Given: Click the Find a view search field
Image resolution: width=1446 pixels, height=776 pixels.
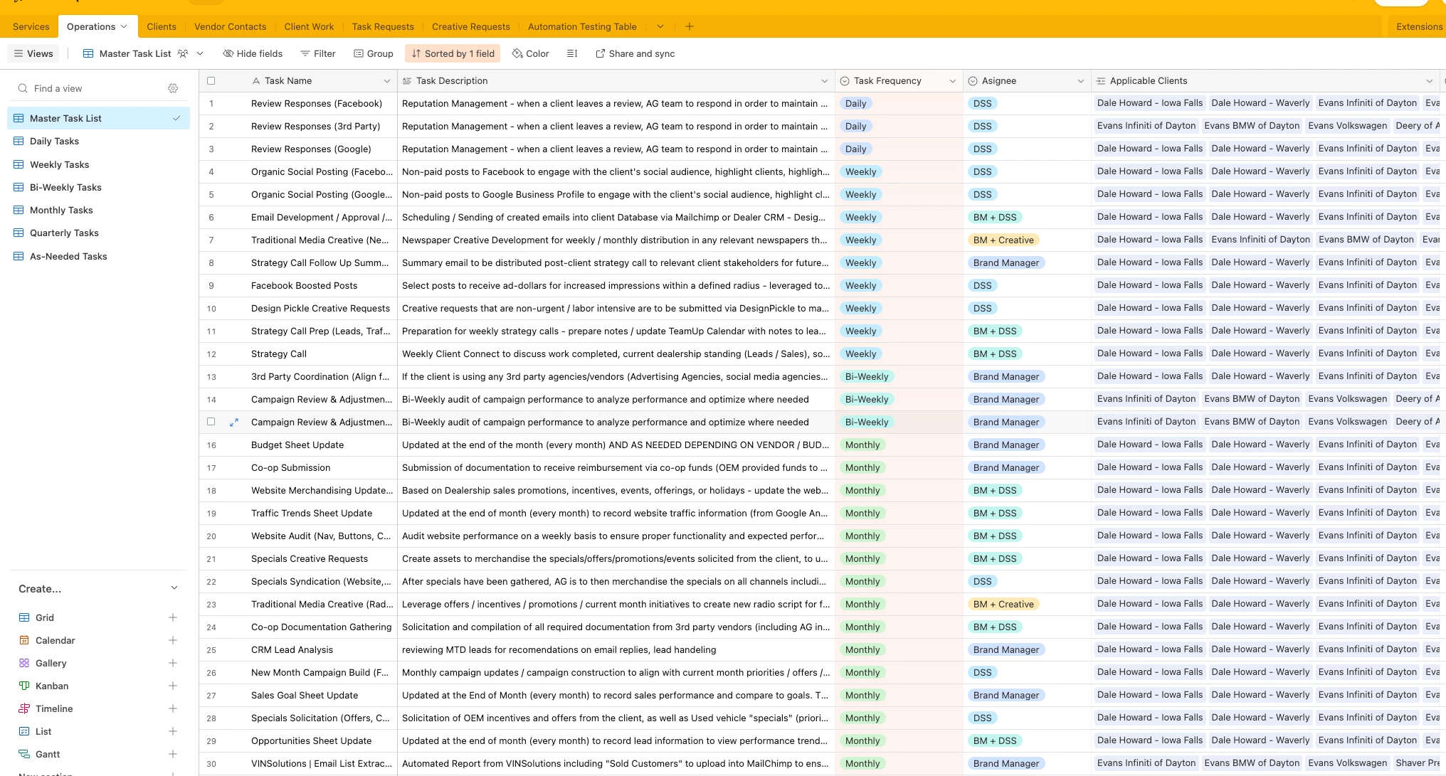Looking at the screenshot, I should 89,88.
